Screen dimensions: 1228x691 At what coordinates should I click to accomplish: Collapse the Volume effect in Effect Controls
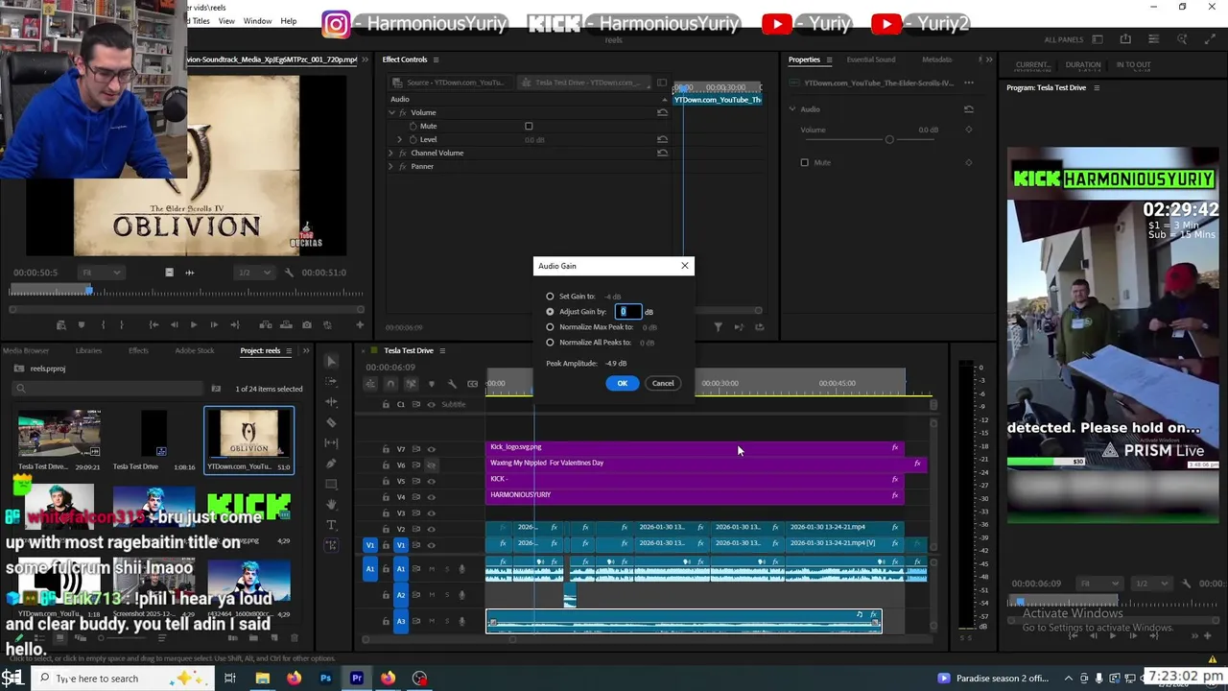[x=391, y=112]
